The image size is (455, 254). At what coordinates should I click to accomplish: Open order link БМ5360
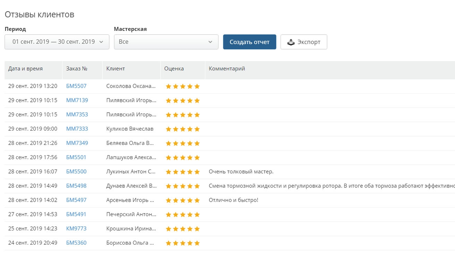(76, 243)
